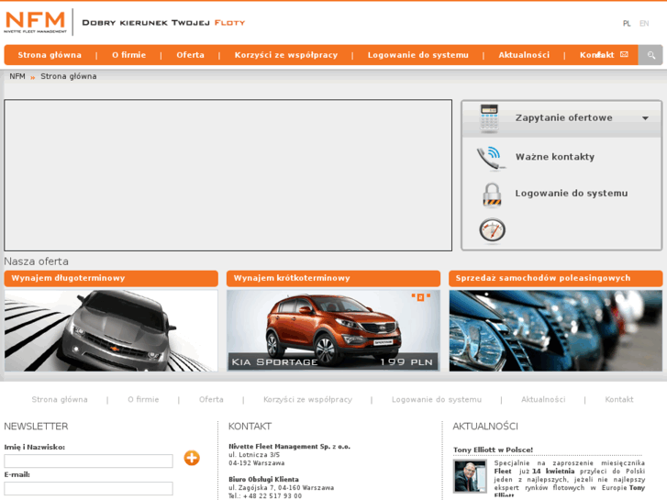Click Strona główna breadcrumb
This screenshot has width=667, height=500.
click(69, 76)
